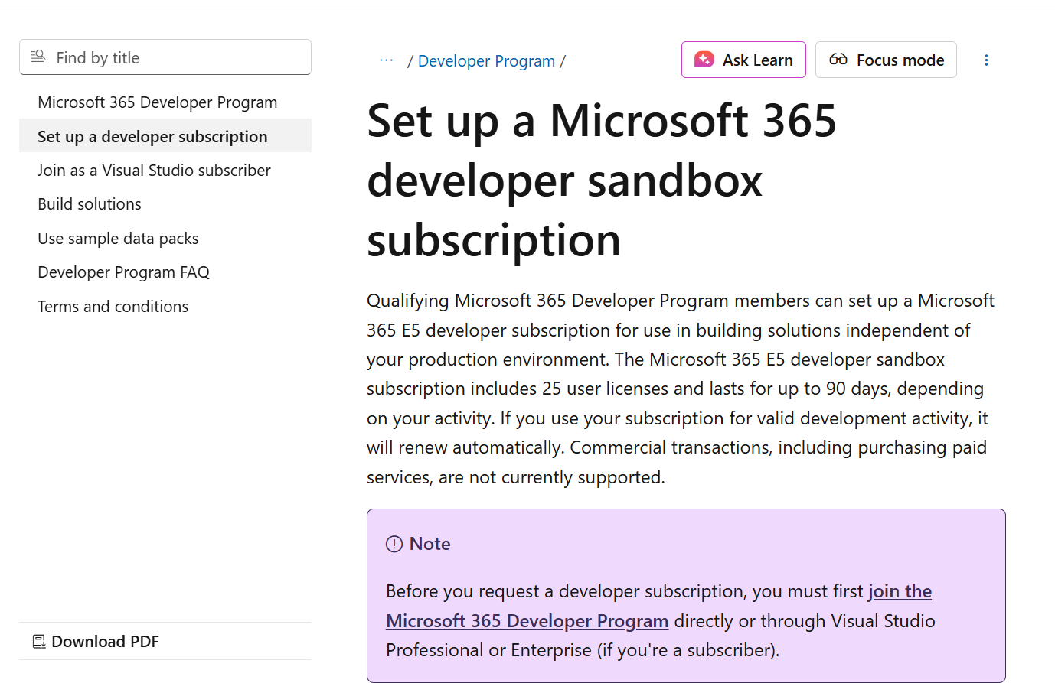This screenshot has width=1055, height=683.
Task: Click the Find by title search field
Action: (165, 57)
